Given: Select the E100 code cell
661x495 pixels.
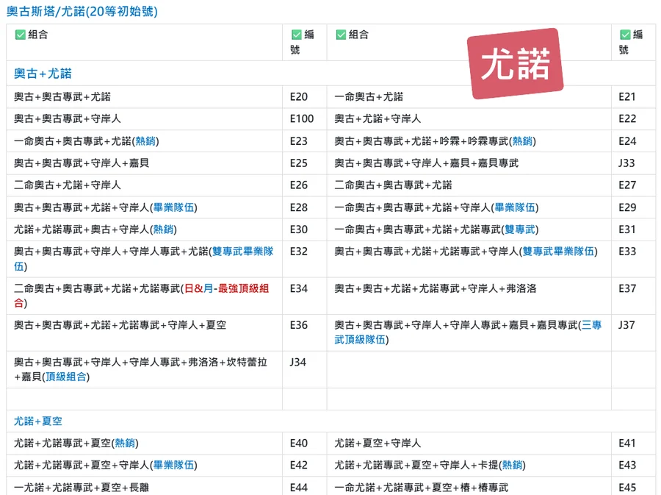Looking at the screenshot, I should [x=301, y=118].
